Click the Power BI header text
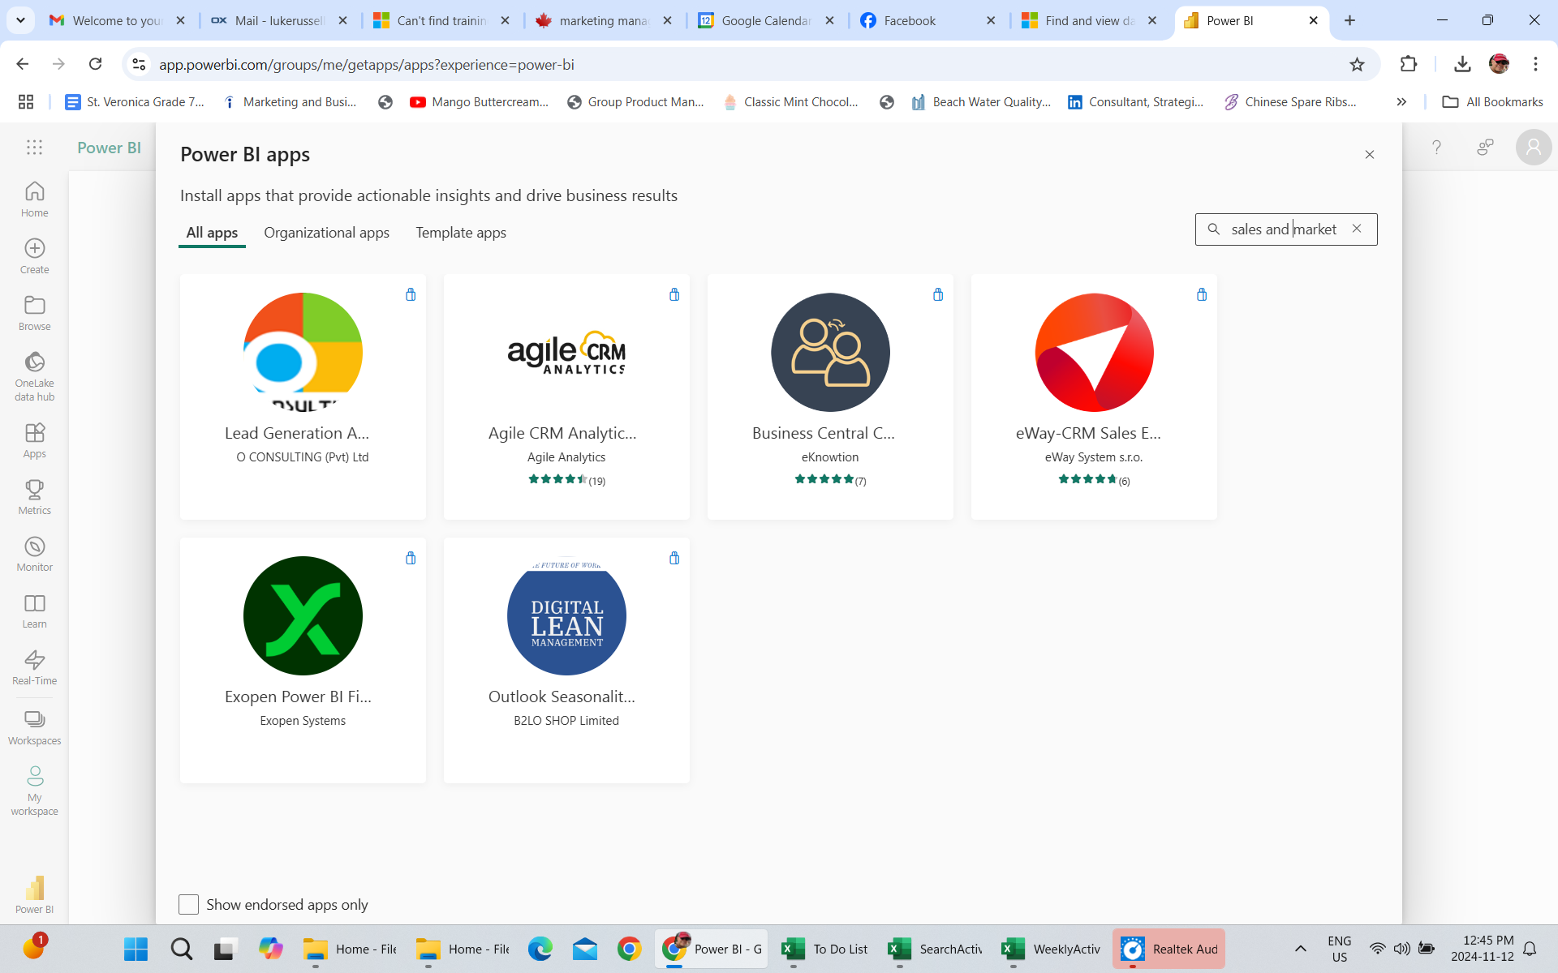The image size is (1558, 973). [x=109, y=148]
